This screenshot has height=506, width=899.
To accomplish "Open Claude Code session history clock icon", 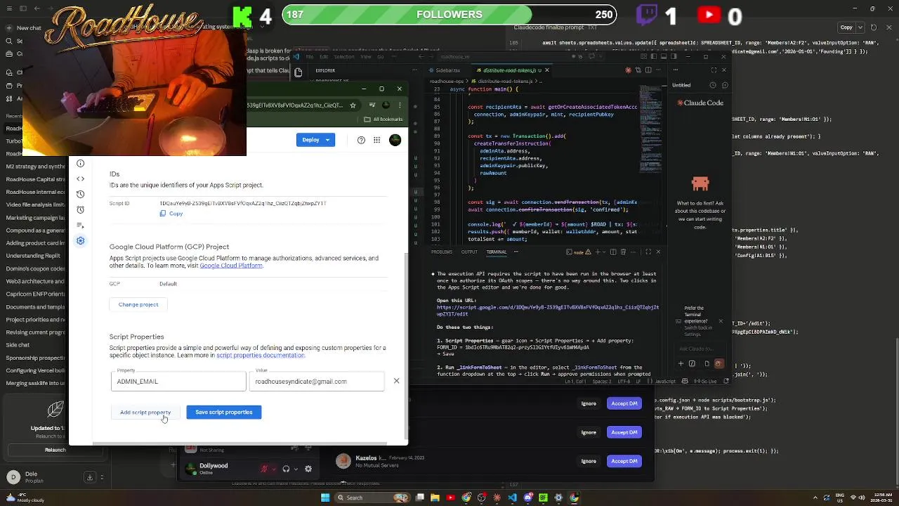I will coord(713,85).
